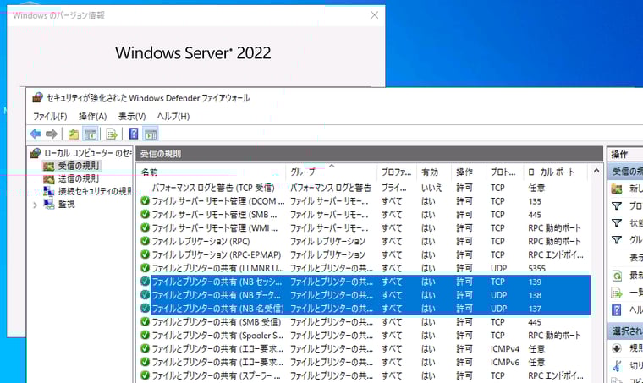Click the export list icon in the action pane
643x383 pixels.
pyautogui.click(x=617, y=293)
